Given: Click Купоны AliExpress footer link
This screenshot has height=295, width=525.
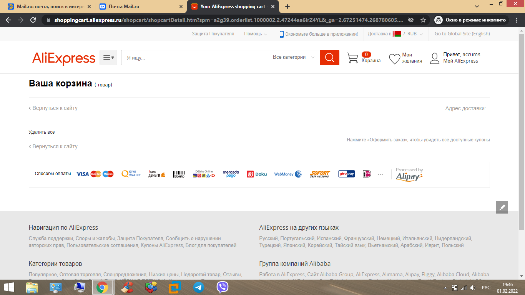Looking at the screenshot, I should coord(162,245).
